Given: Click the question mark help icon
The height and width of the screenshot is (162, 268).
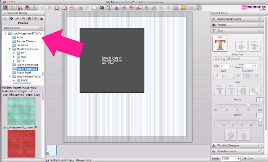Looking at the screenshot, I should pyautogui.click(x=198, y=8).
